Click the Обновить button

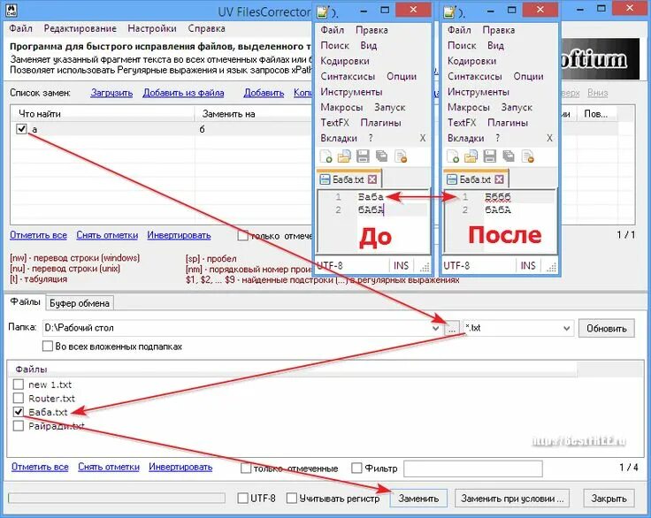[607, 328]
